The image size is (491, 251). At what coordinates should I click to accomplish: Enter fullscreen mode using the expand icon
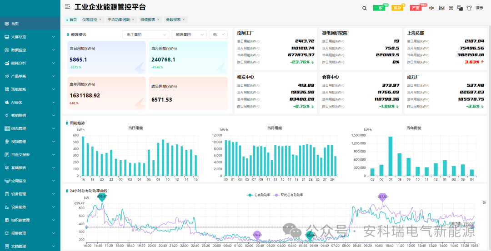pos(451,8)
